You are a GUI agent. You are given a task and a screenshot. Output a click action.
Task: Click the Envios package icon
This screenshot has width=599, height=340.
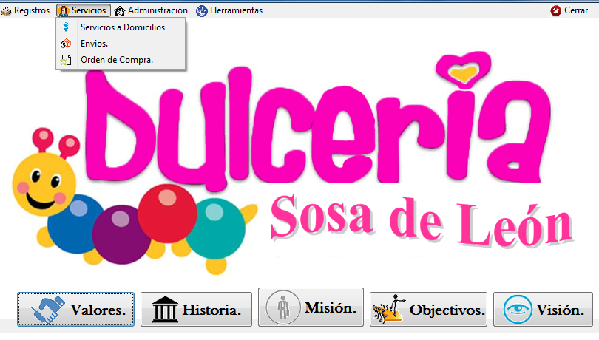pos(66,44)
